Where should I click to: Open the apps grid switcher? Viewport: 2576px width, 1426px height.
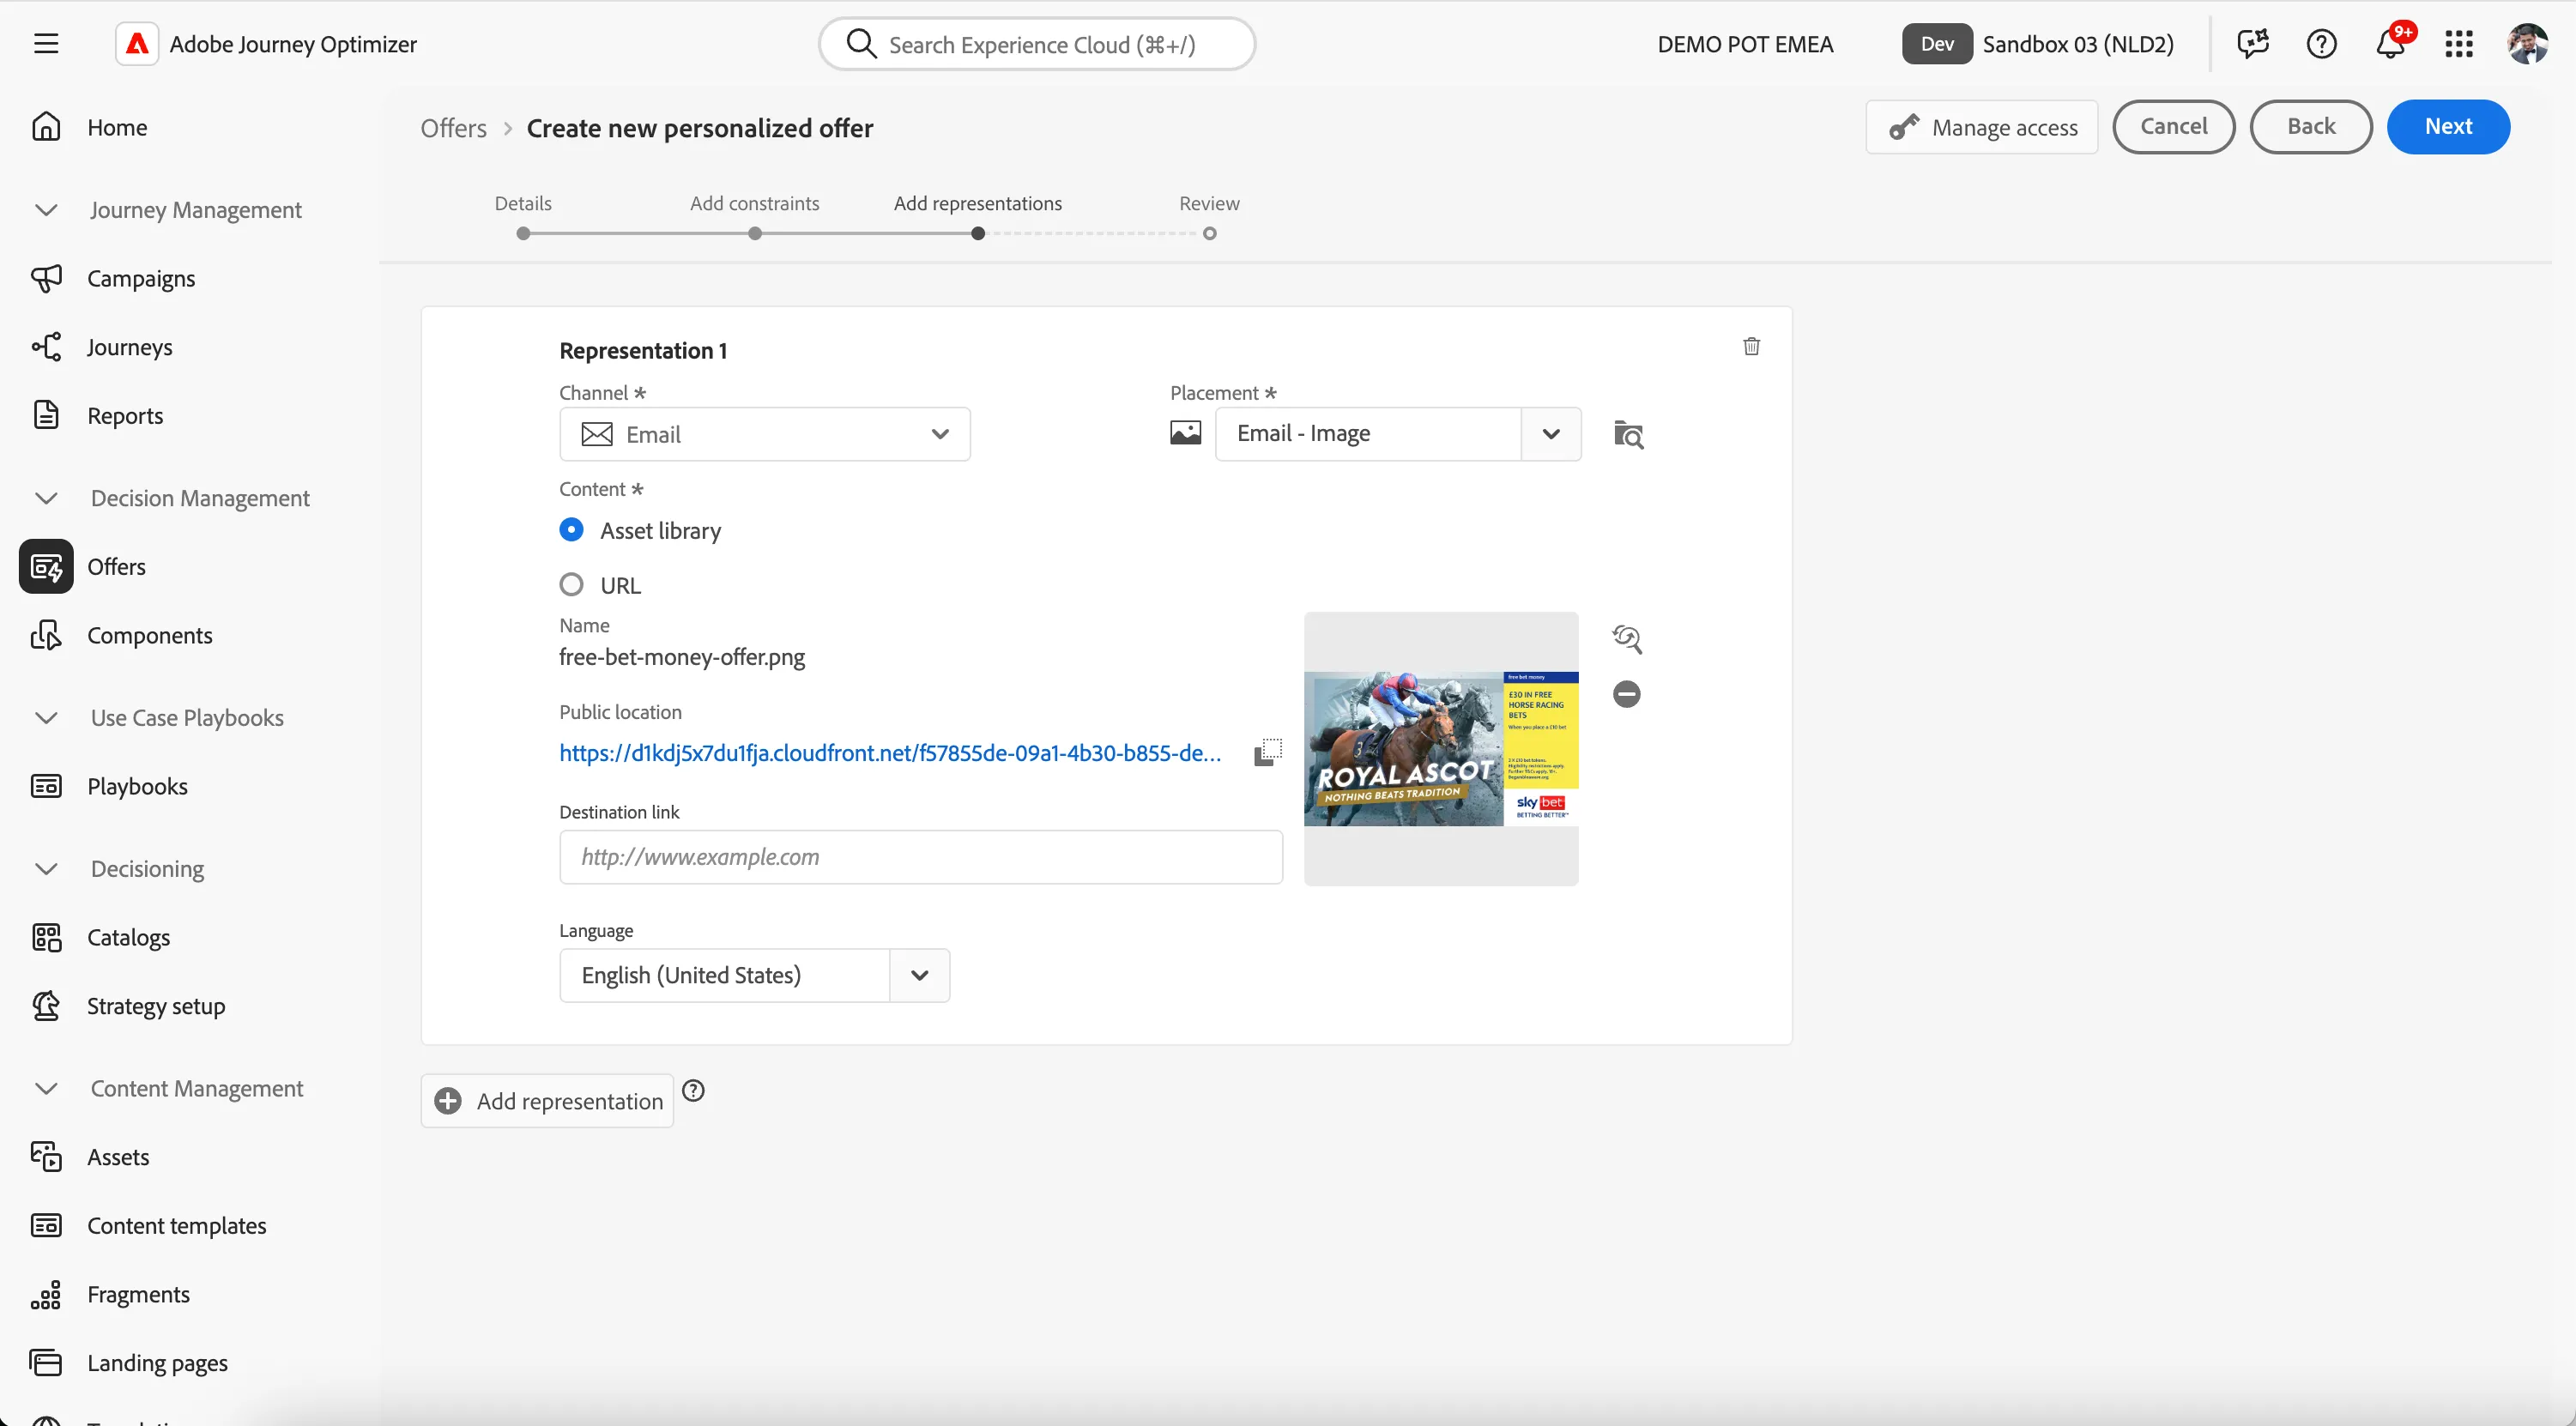pos(2459,44)
